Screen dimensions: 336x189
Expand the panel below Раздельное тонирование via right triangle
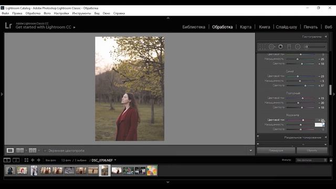tap(325, 144)
